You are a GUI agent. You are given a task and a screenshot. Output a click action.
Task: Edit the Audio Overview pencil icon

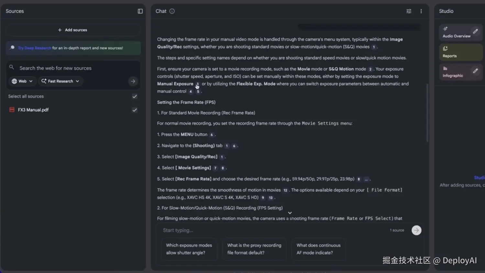click(x=475, y=31)
